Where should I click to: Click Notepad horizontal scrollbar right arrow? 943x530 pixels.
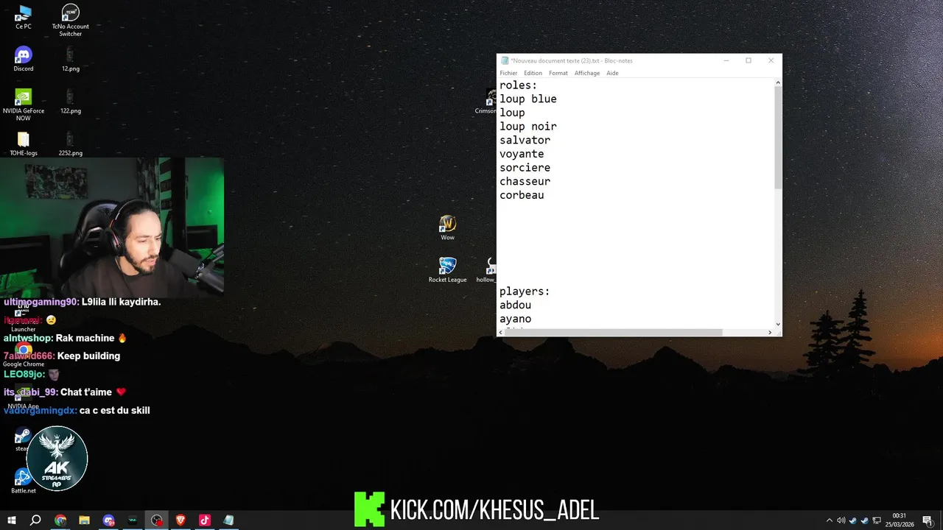[x=770, y=332]
